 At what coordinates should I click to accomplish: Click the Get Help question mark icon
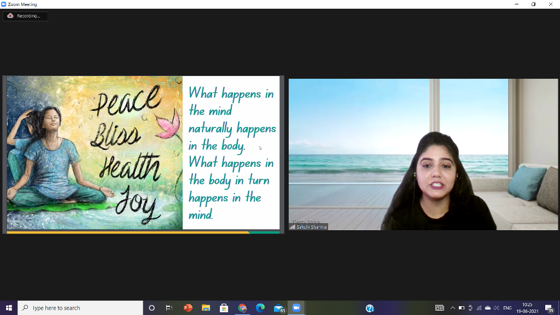coord(370,308)
